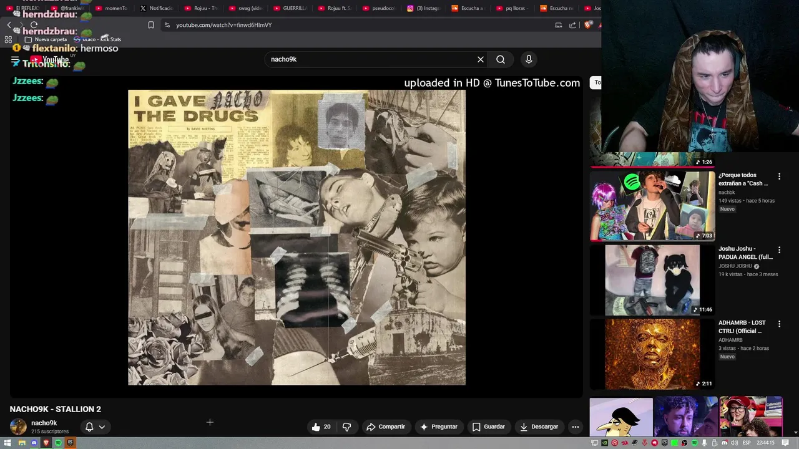
Task: Open '¿Porque todos extrañan a Cash' video thumbnail
Action: pos(652,206)
